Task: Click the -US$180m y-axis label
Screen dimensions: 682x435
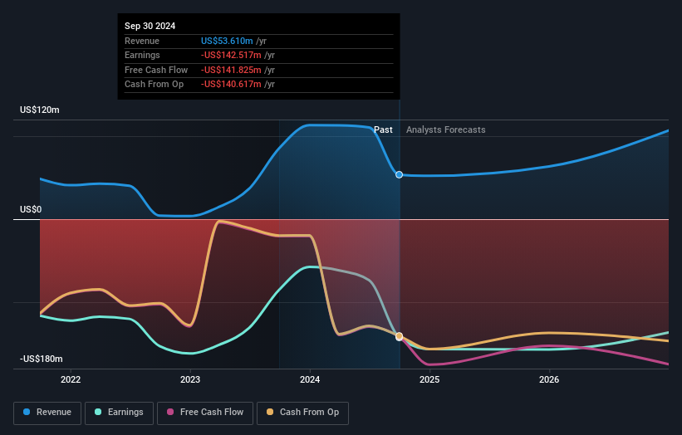Action: pos(42,359)
